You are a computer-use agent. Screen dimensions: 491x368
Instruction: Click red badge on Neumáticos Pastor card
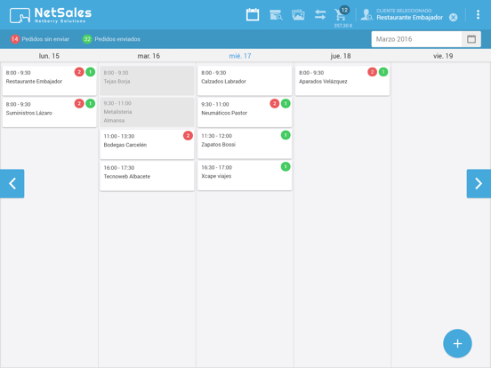click(274, 103)
